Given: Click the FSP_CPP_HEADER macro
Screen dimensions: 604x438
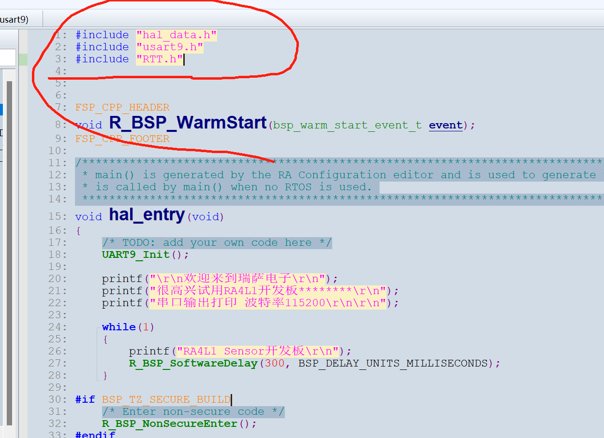Looking at the screenshot, I should click(122, 107).
